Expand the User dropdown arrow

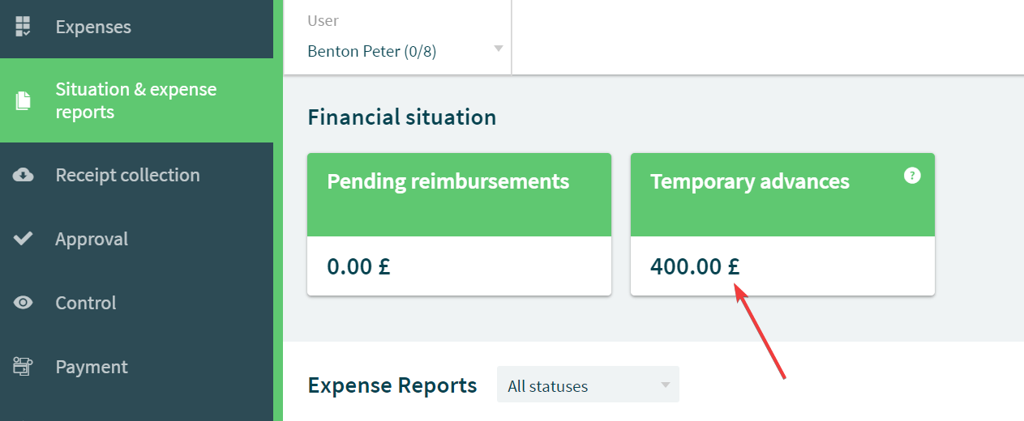pos(499,49)
